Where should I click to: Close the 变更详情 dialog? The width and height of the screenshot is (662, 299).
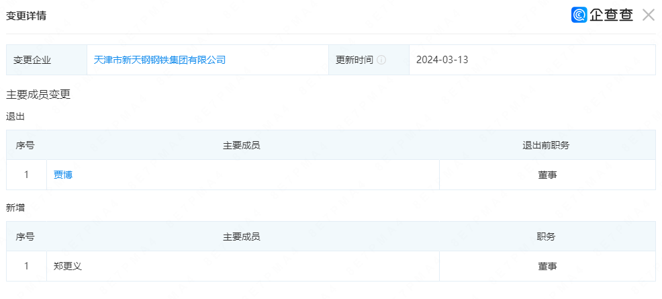(648, 15)
